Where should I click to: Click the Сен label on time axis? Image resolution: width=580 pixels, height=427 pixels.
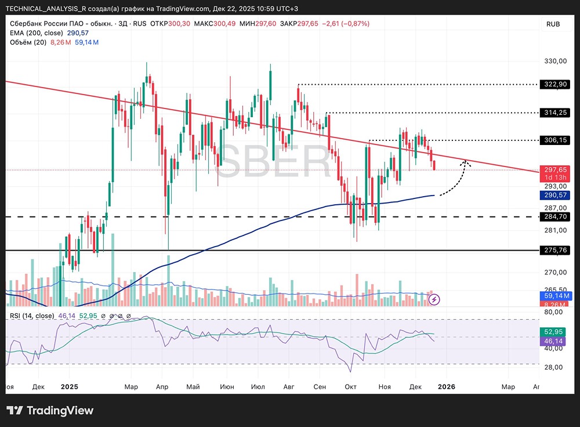320,386
